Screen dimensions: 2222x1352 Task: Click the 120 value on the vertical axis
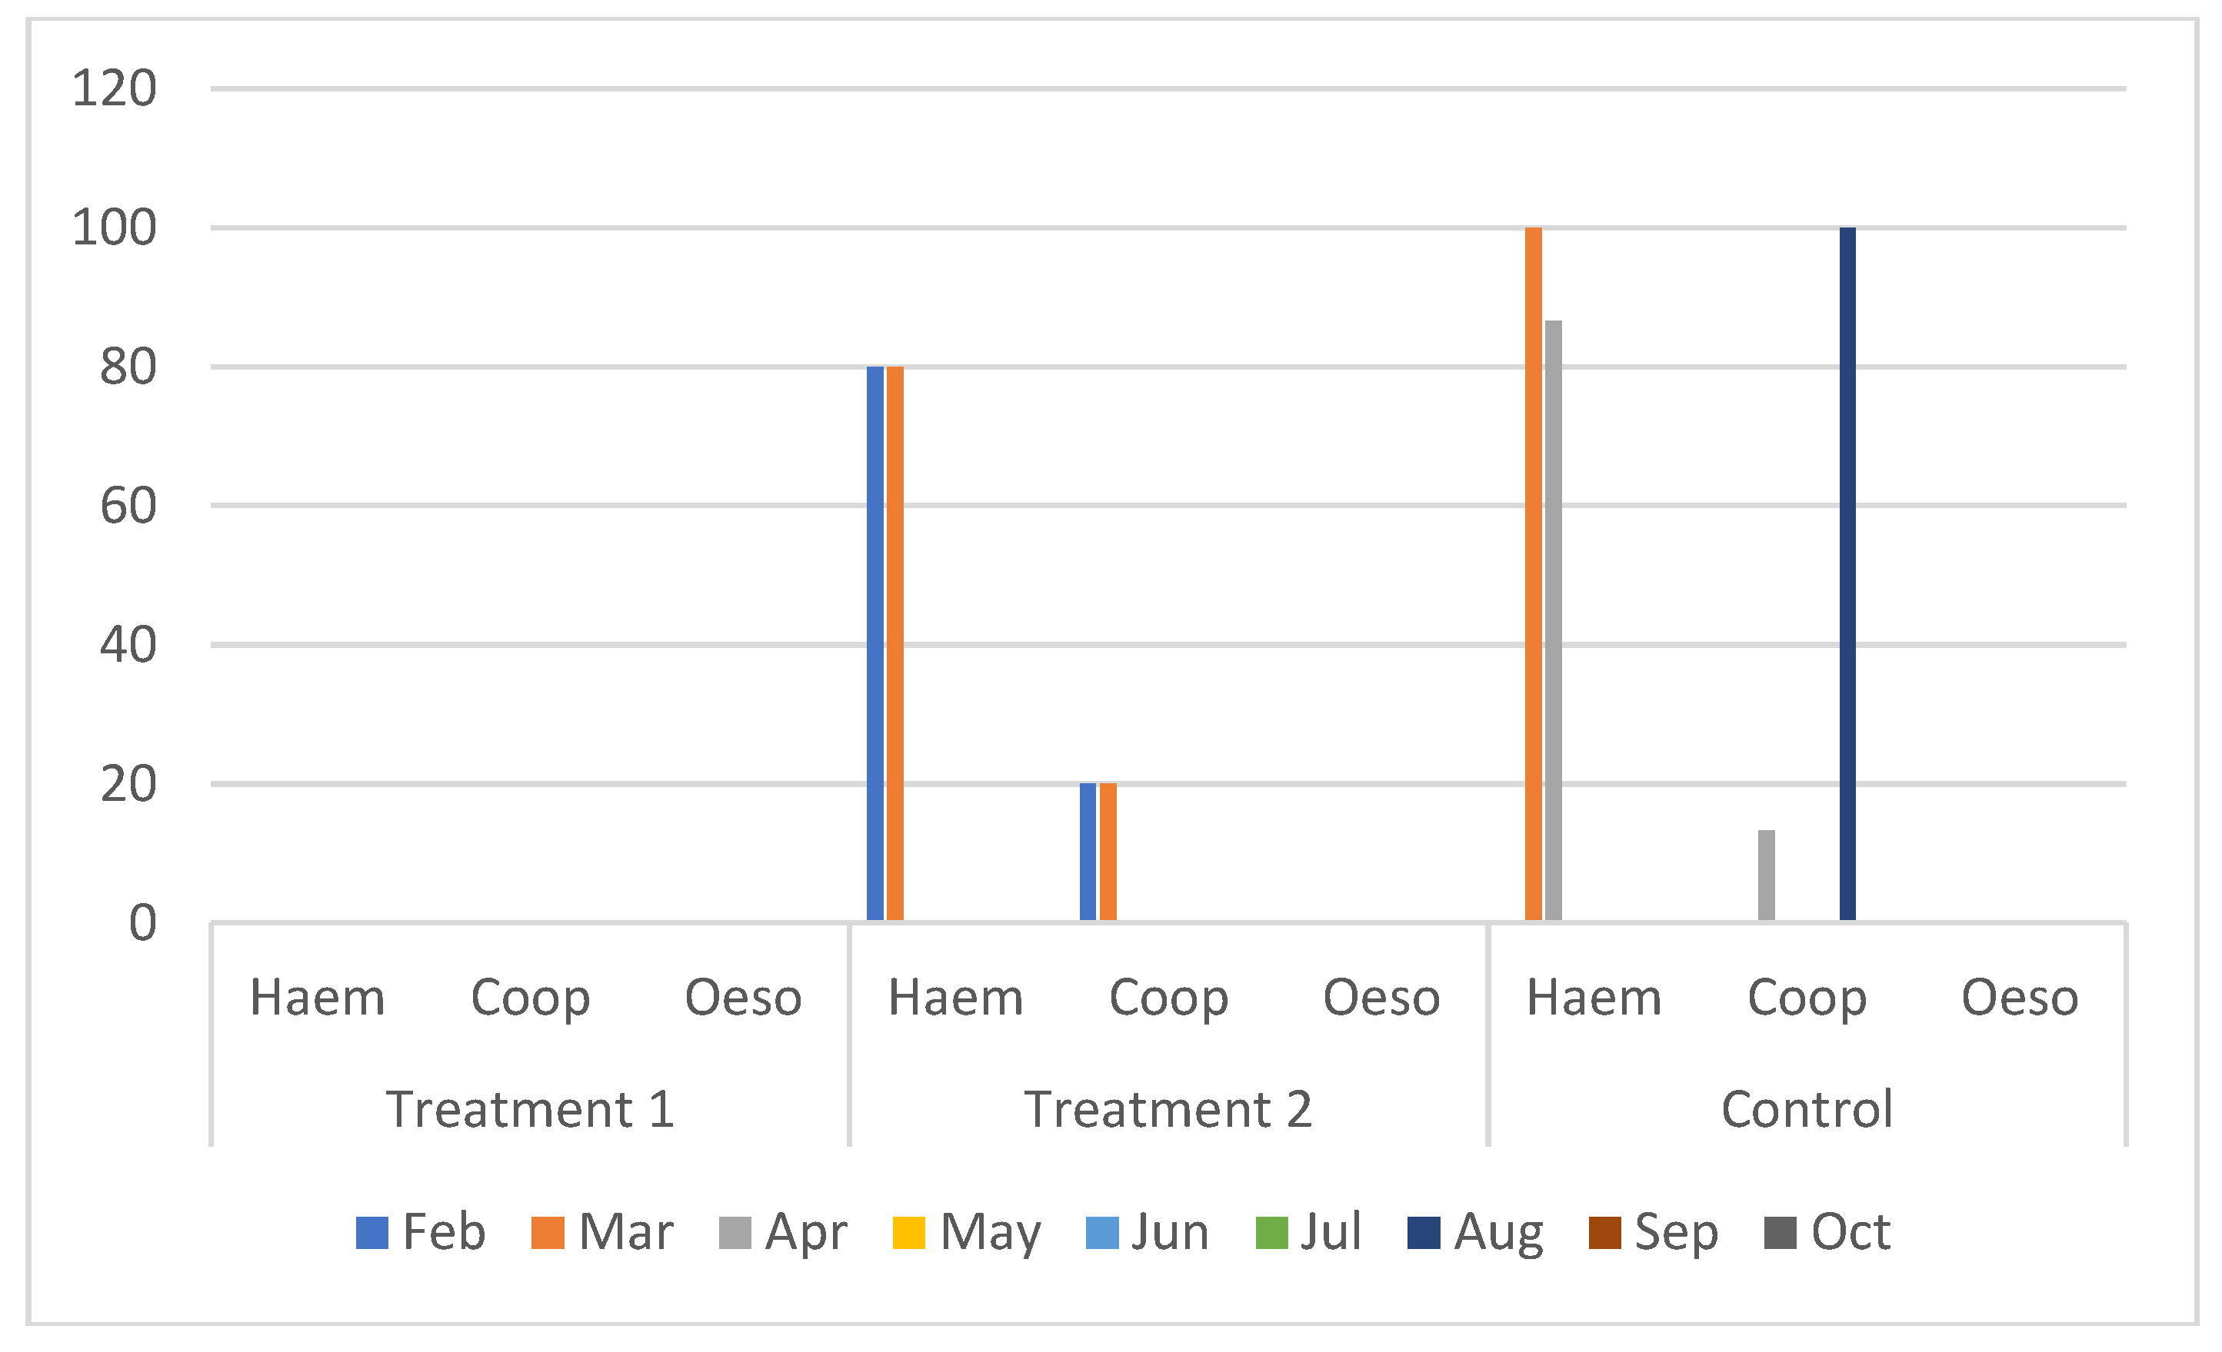[x=115, y=89]
